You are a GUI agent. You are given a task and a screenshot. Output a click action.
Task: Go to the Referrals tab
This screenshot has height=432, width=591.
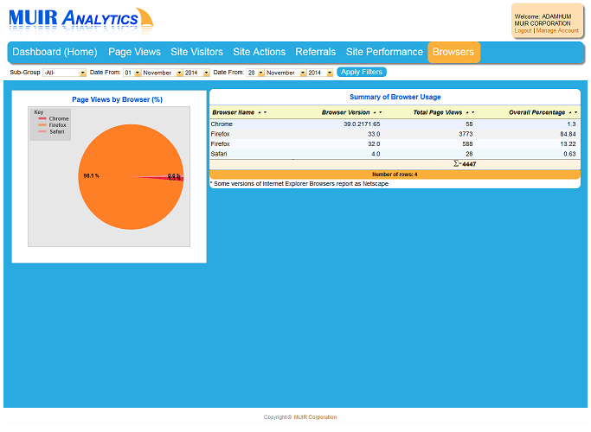coord(315,52)
